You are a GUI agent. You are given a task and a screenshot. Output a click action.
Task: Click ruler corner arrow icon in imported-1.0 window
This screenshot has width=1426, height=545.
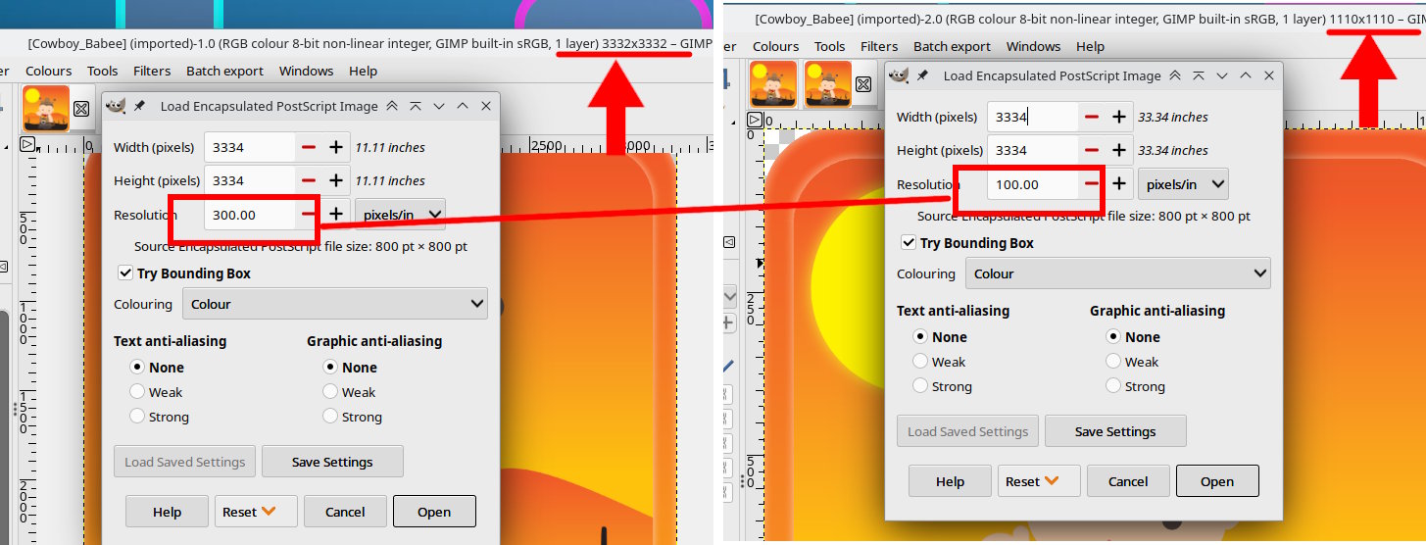tap(27, 144)
